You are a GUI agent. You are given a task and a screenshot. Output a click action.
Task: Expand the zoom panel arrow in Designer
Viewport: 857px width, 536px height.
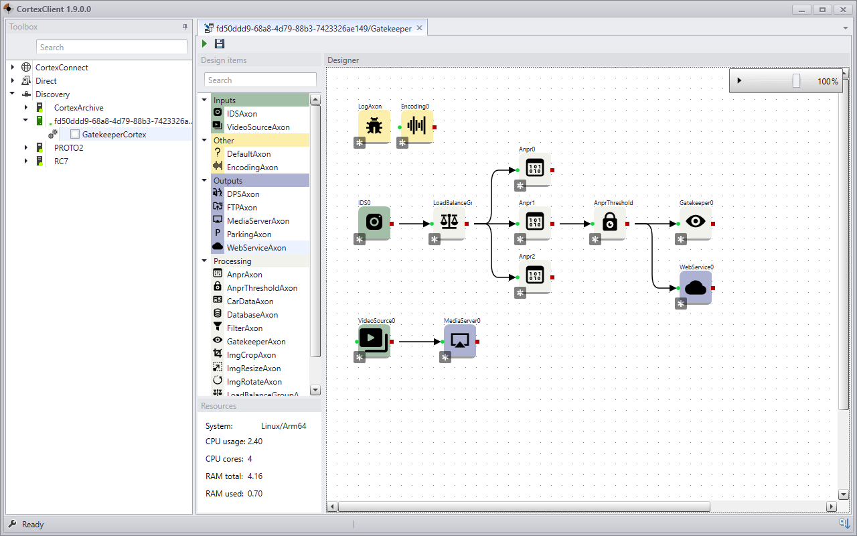coord(739,81)
